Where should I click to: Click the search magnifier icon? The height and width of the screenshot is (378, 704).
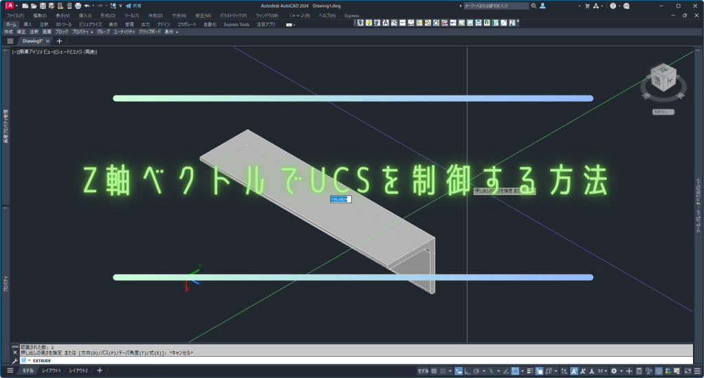533,5
